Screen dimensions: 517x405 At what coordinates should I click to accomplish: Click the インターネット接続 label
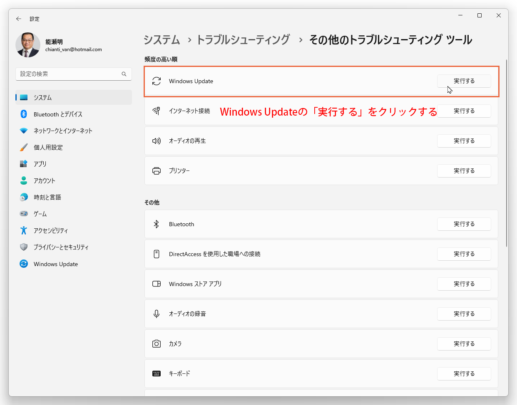(x=189, y=111)
